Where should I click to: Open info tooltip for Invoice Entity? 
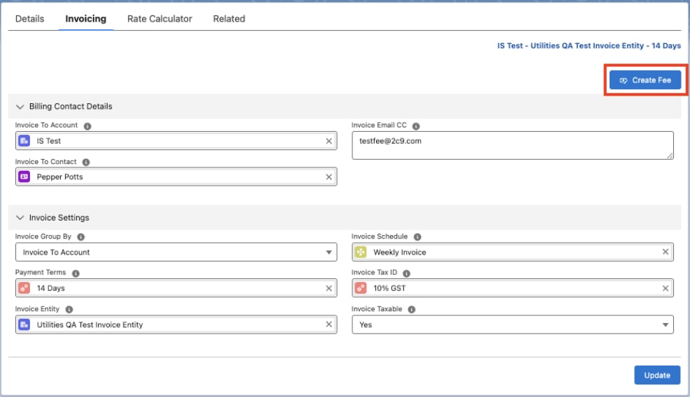(x=69, y=309)
